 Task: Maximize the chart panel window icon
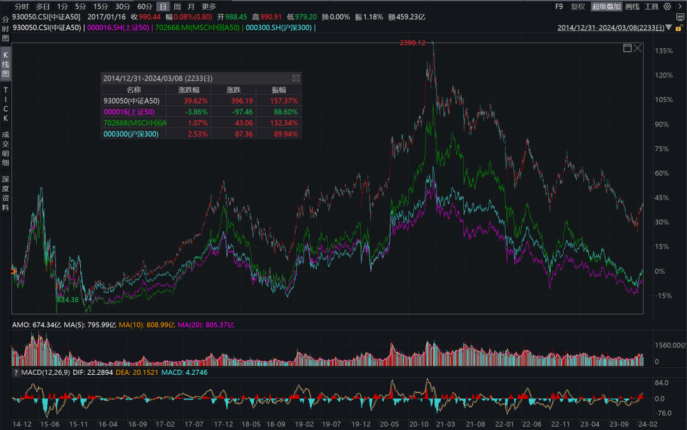(627, 48)
